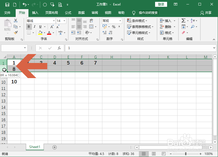The width and height of the screenshot is (218, 157).
Task: Apply percent style format
Action: tap(114, 27)
